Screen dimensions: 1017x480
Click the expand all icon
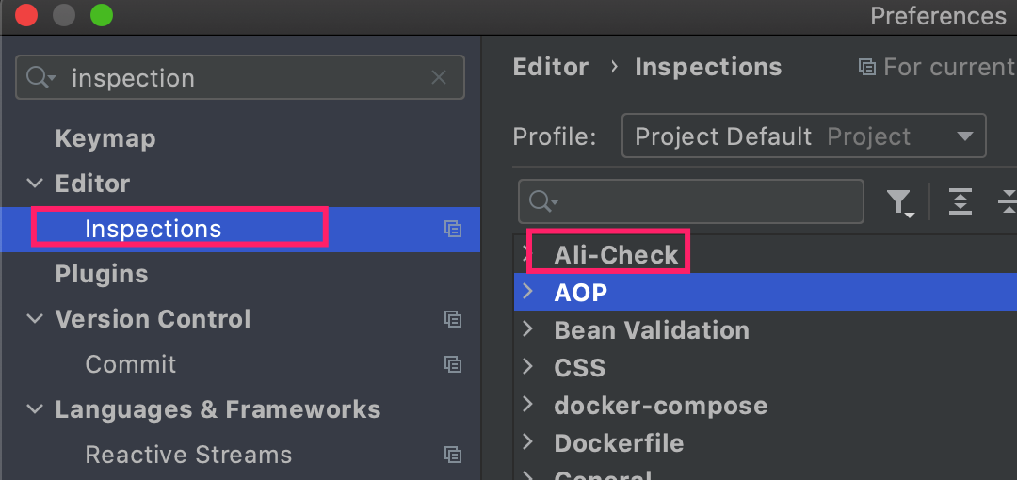(960, 201)
